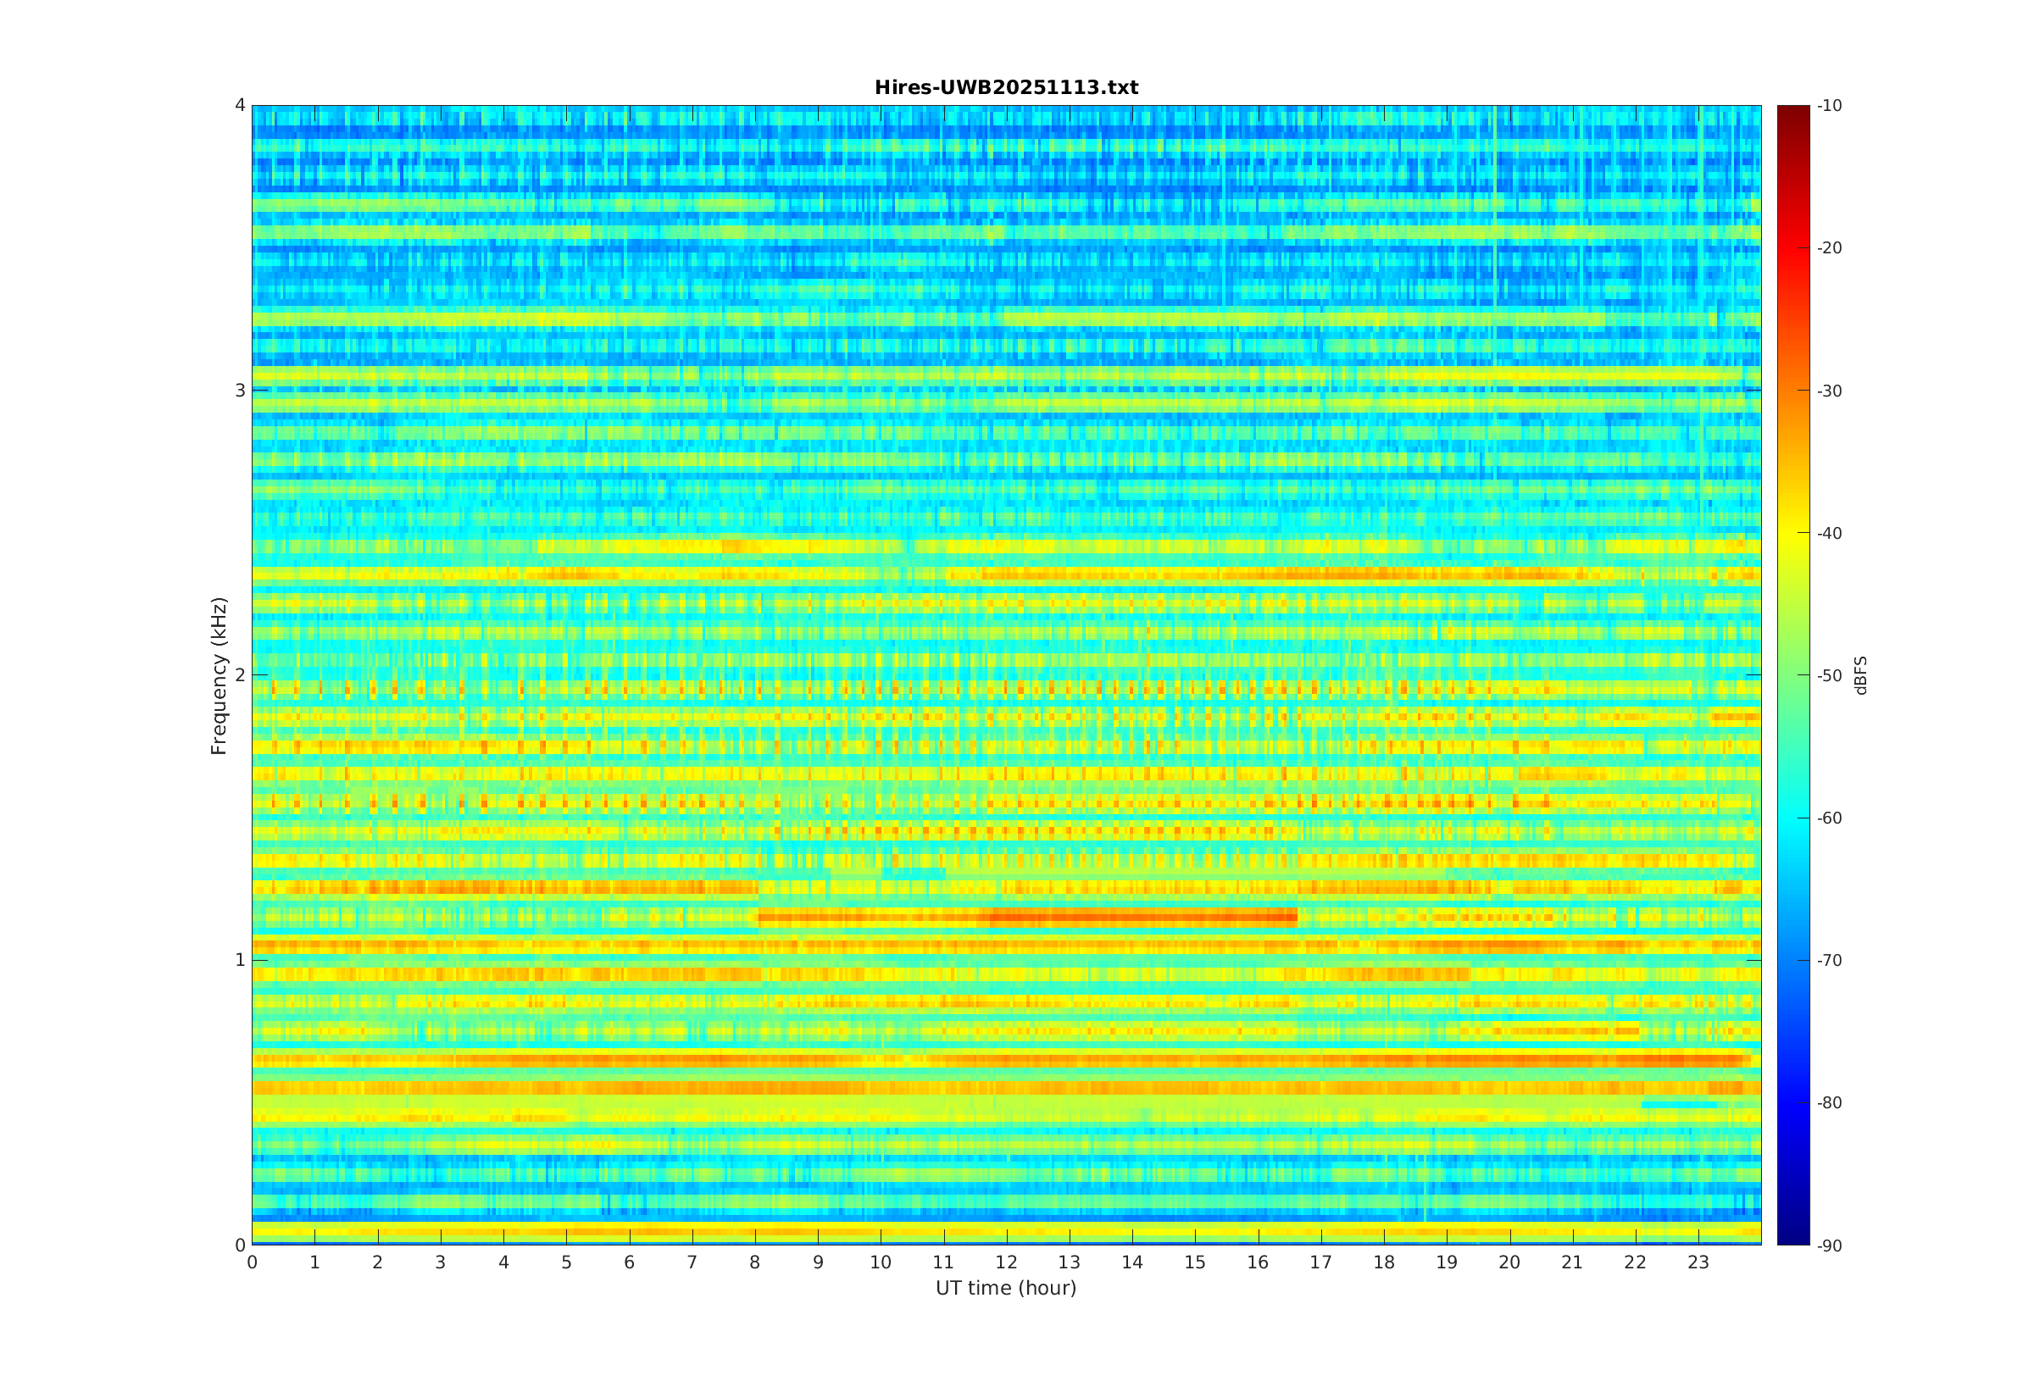Click the 2 kHz frequency tick label
This screenshot has height=1398, width=2034.
(x=240, y=675)
